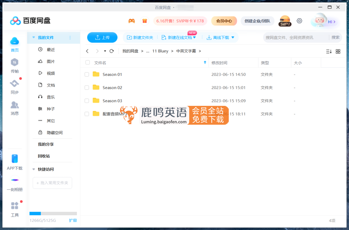Go to 11 Bluey in breadcrumb

point(160,51)
